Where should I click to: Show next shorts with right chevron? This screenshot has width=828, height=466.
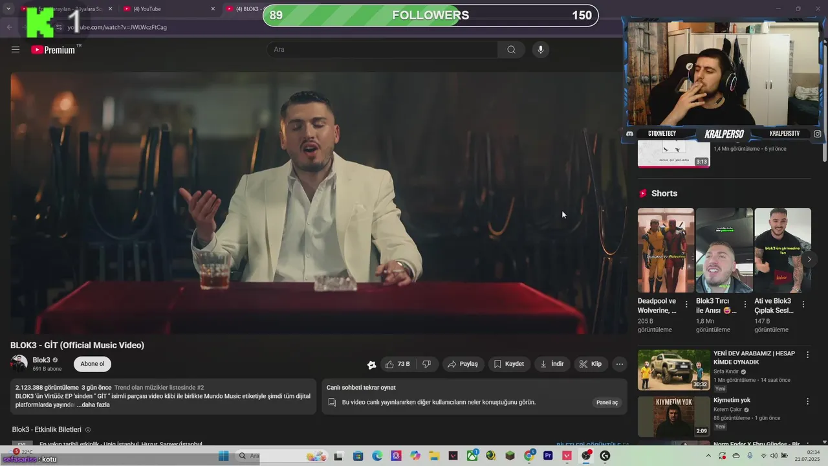click(x=809, y=260)
